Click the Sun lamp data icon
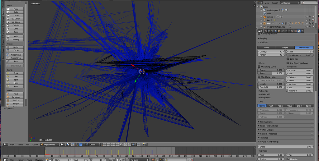 click(x=274, y=20)
